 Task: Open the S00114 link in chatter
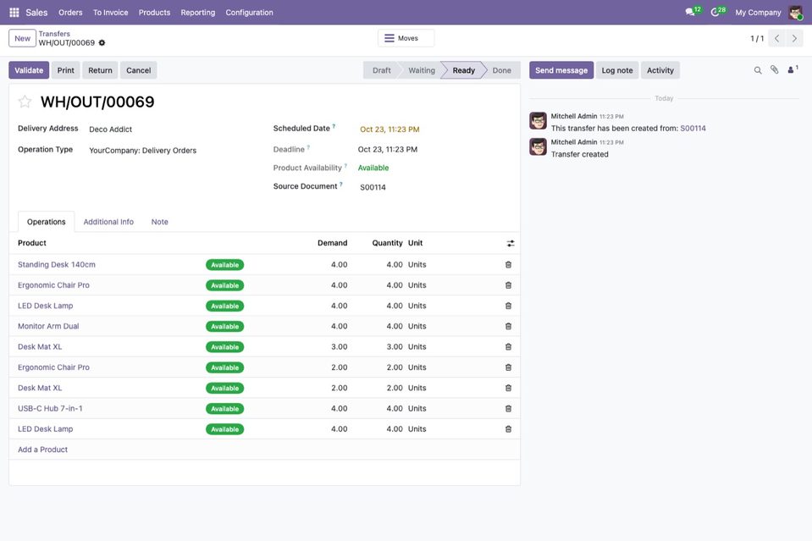(693, 129)
